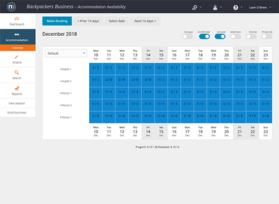Enable the Online switch
Viewport: 279px width, 204px height.
[251, 36]
